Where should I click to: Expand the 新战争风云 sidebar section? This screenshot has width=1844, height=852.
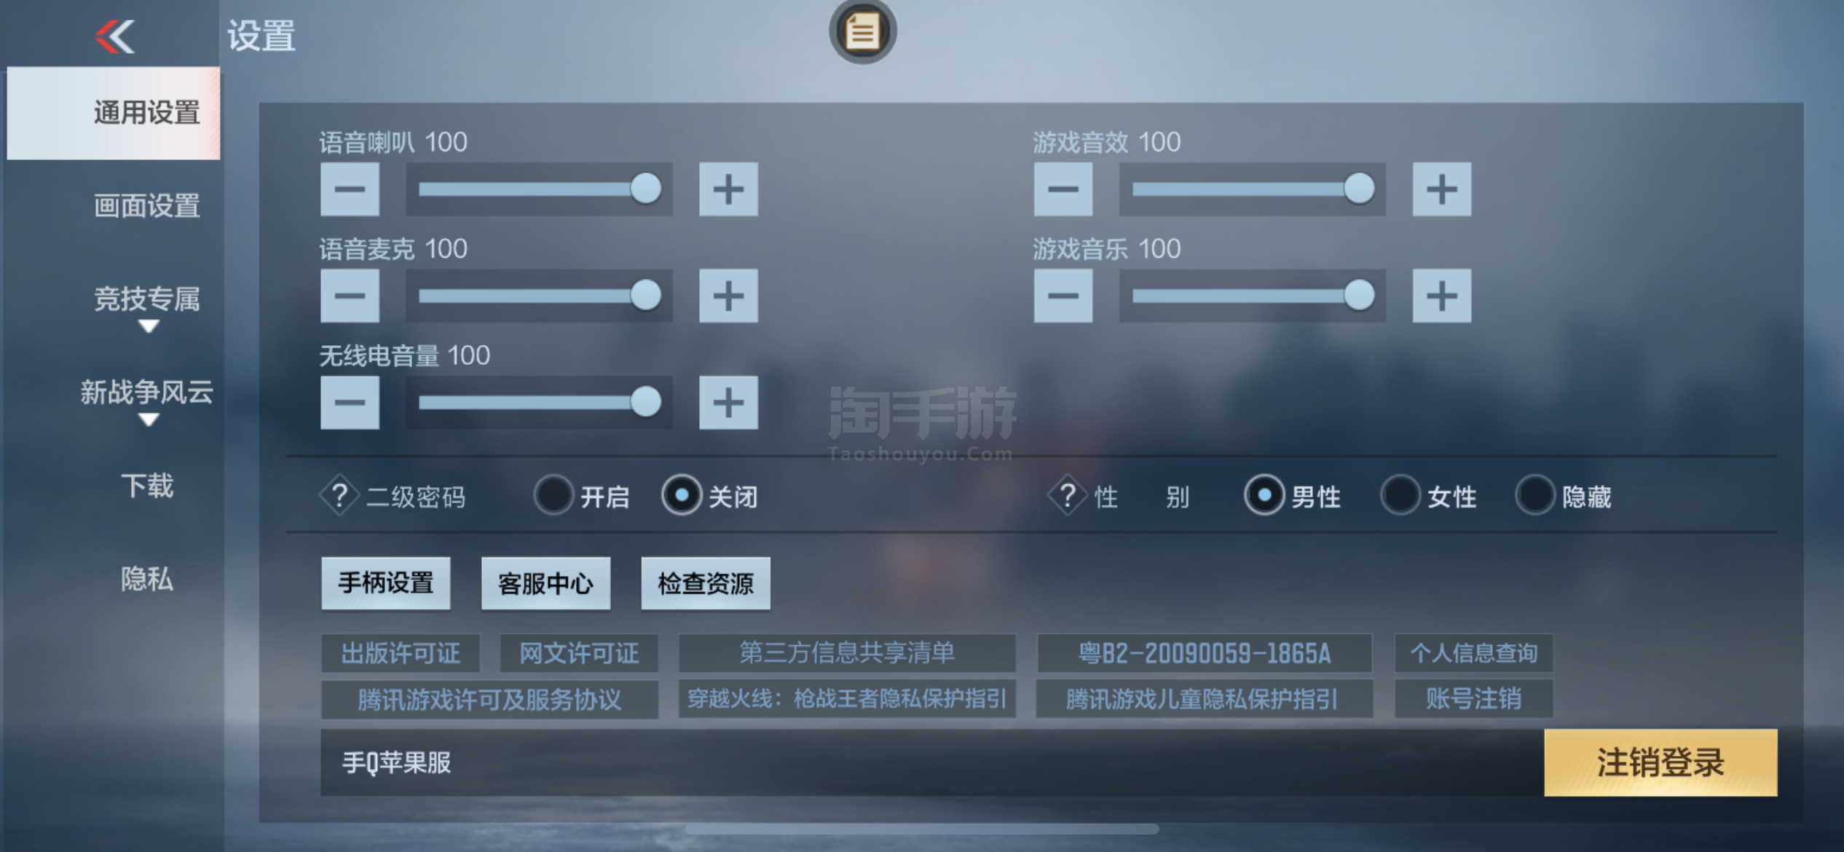[147, 399]
